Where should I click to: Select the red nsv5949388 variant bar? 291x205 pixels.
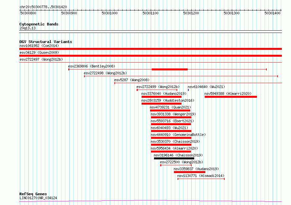[231, 97]
